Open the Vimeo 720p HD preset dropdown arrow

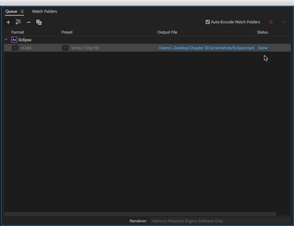coord(65,48)
